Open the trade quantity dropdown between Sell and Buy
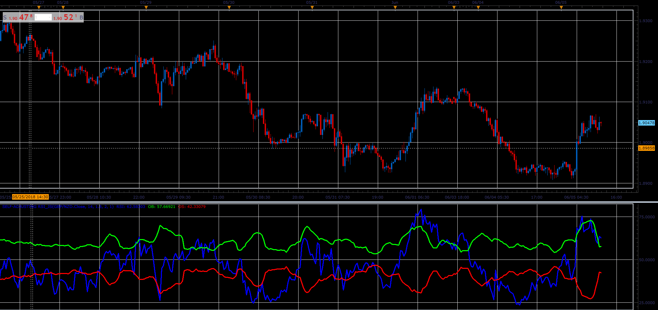The height and width of the screenshot is (310, 658). [x=43, y=17]
